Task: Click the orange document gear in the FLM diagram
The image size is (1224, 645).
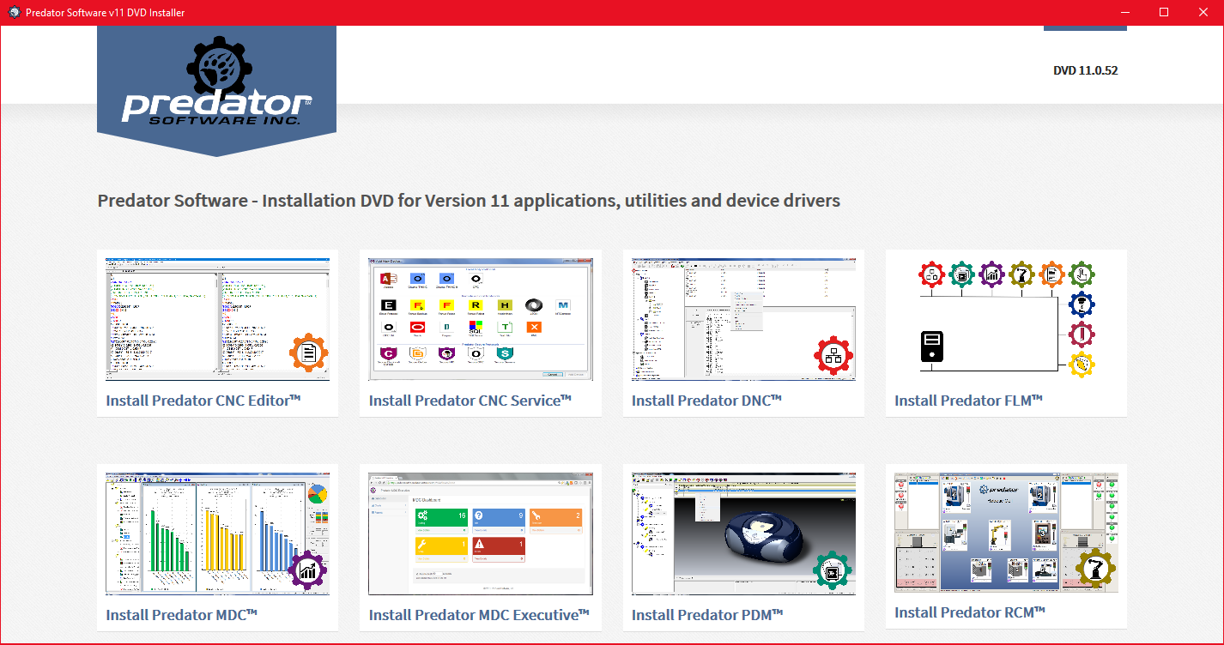Action: click(1051, 274)
